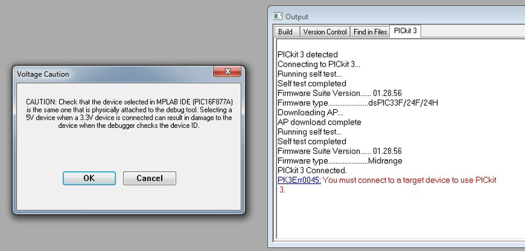The width and height of the screenshot is (525, 251).
Task: Open the Version Control tab
Action: 325,32
